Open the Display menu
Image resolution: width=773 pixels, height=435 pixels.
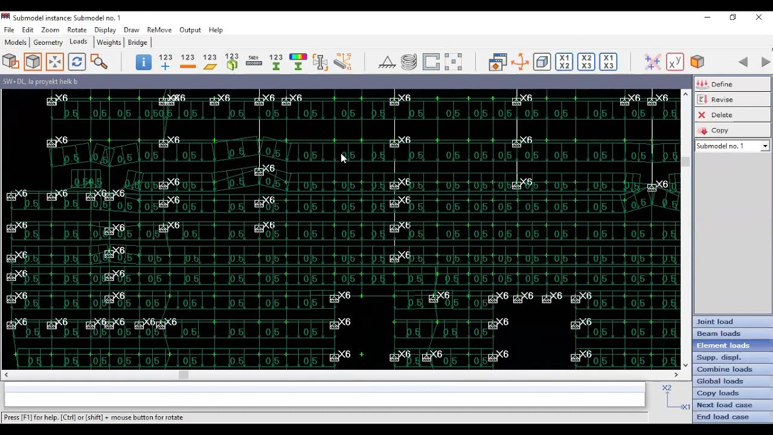click(105, 30)
